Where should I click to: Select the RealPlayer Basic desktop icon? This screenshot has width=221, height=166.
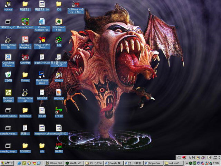click(x=41, y=75)
